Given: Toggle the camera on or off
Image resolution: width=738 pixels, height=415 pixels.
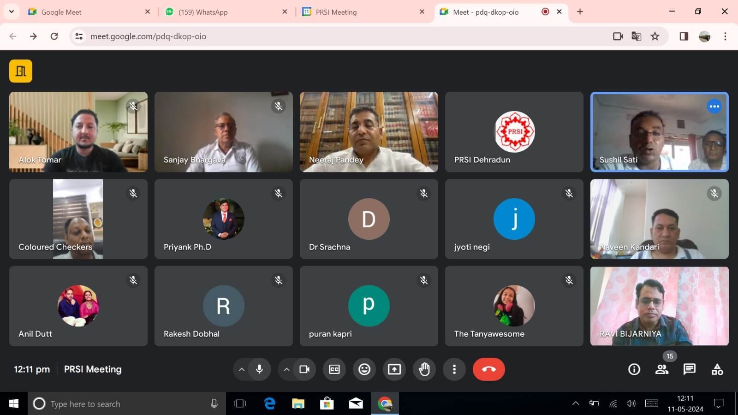Looking at the screenshot, I should tap(304, 369).
